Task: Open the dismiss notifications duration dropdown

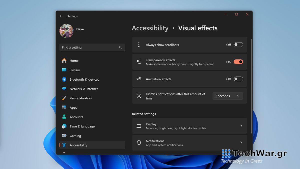Action: point(227,96)
